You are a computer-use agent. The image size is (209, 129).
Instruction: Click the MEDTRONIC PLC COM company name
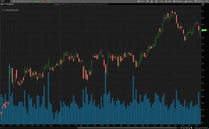tap(24, 1)
